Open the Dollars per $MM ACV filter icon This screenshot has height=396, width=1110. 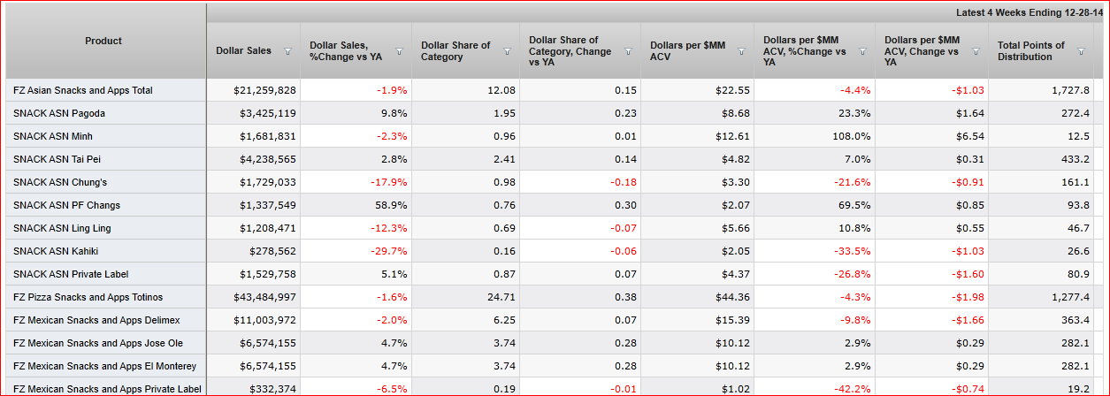pos(741,51)
